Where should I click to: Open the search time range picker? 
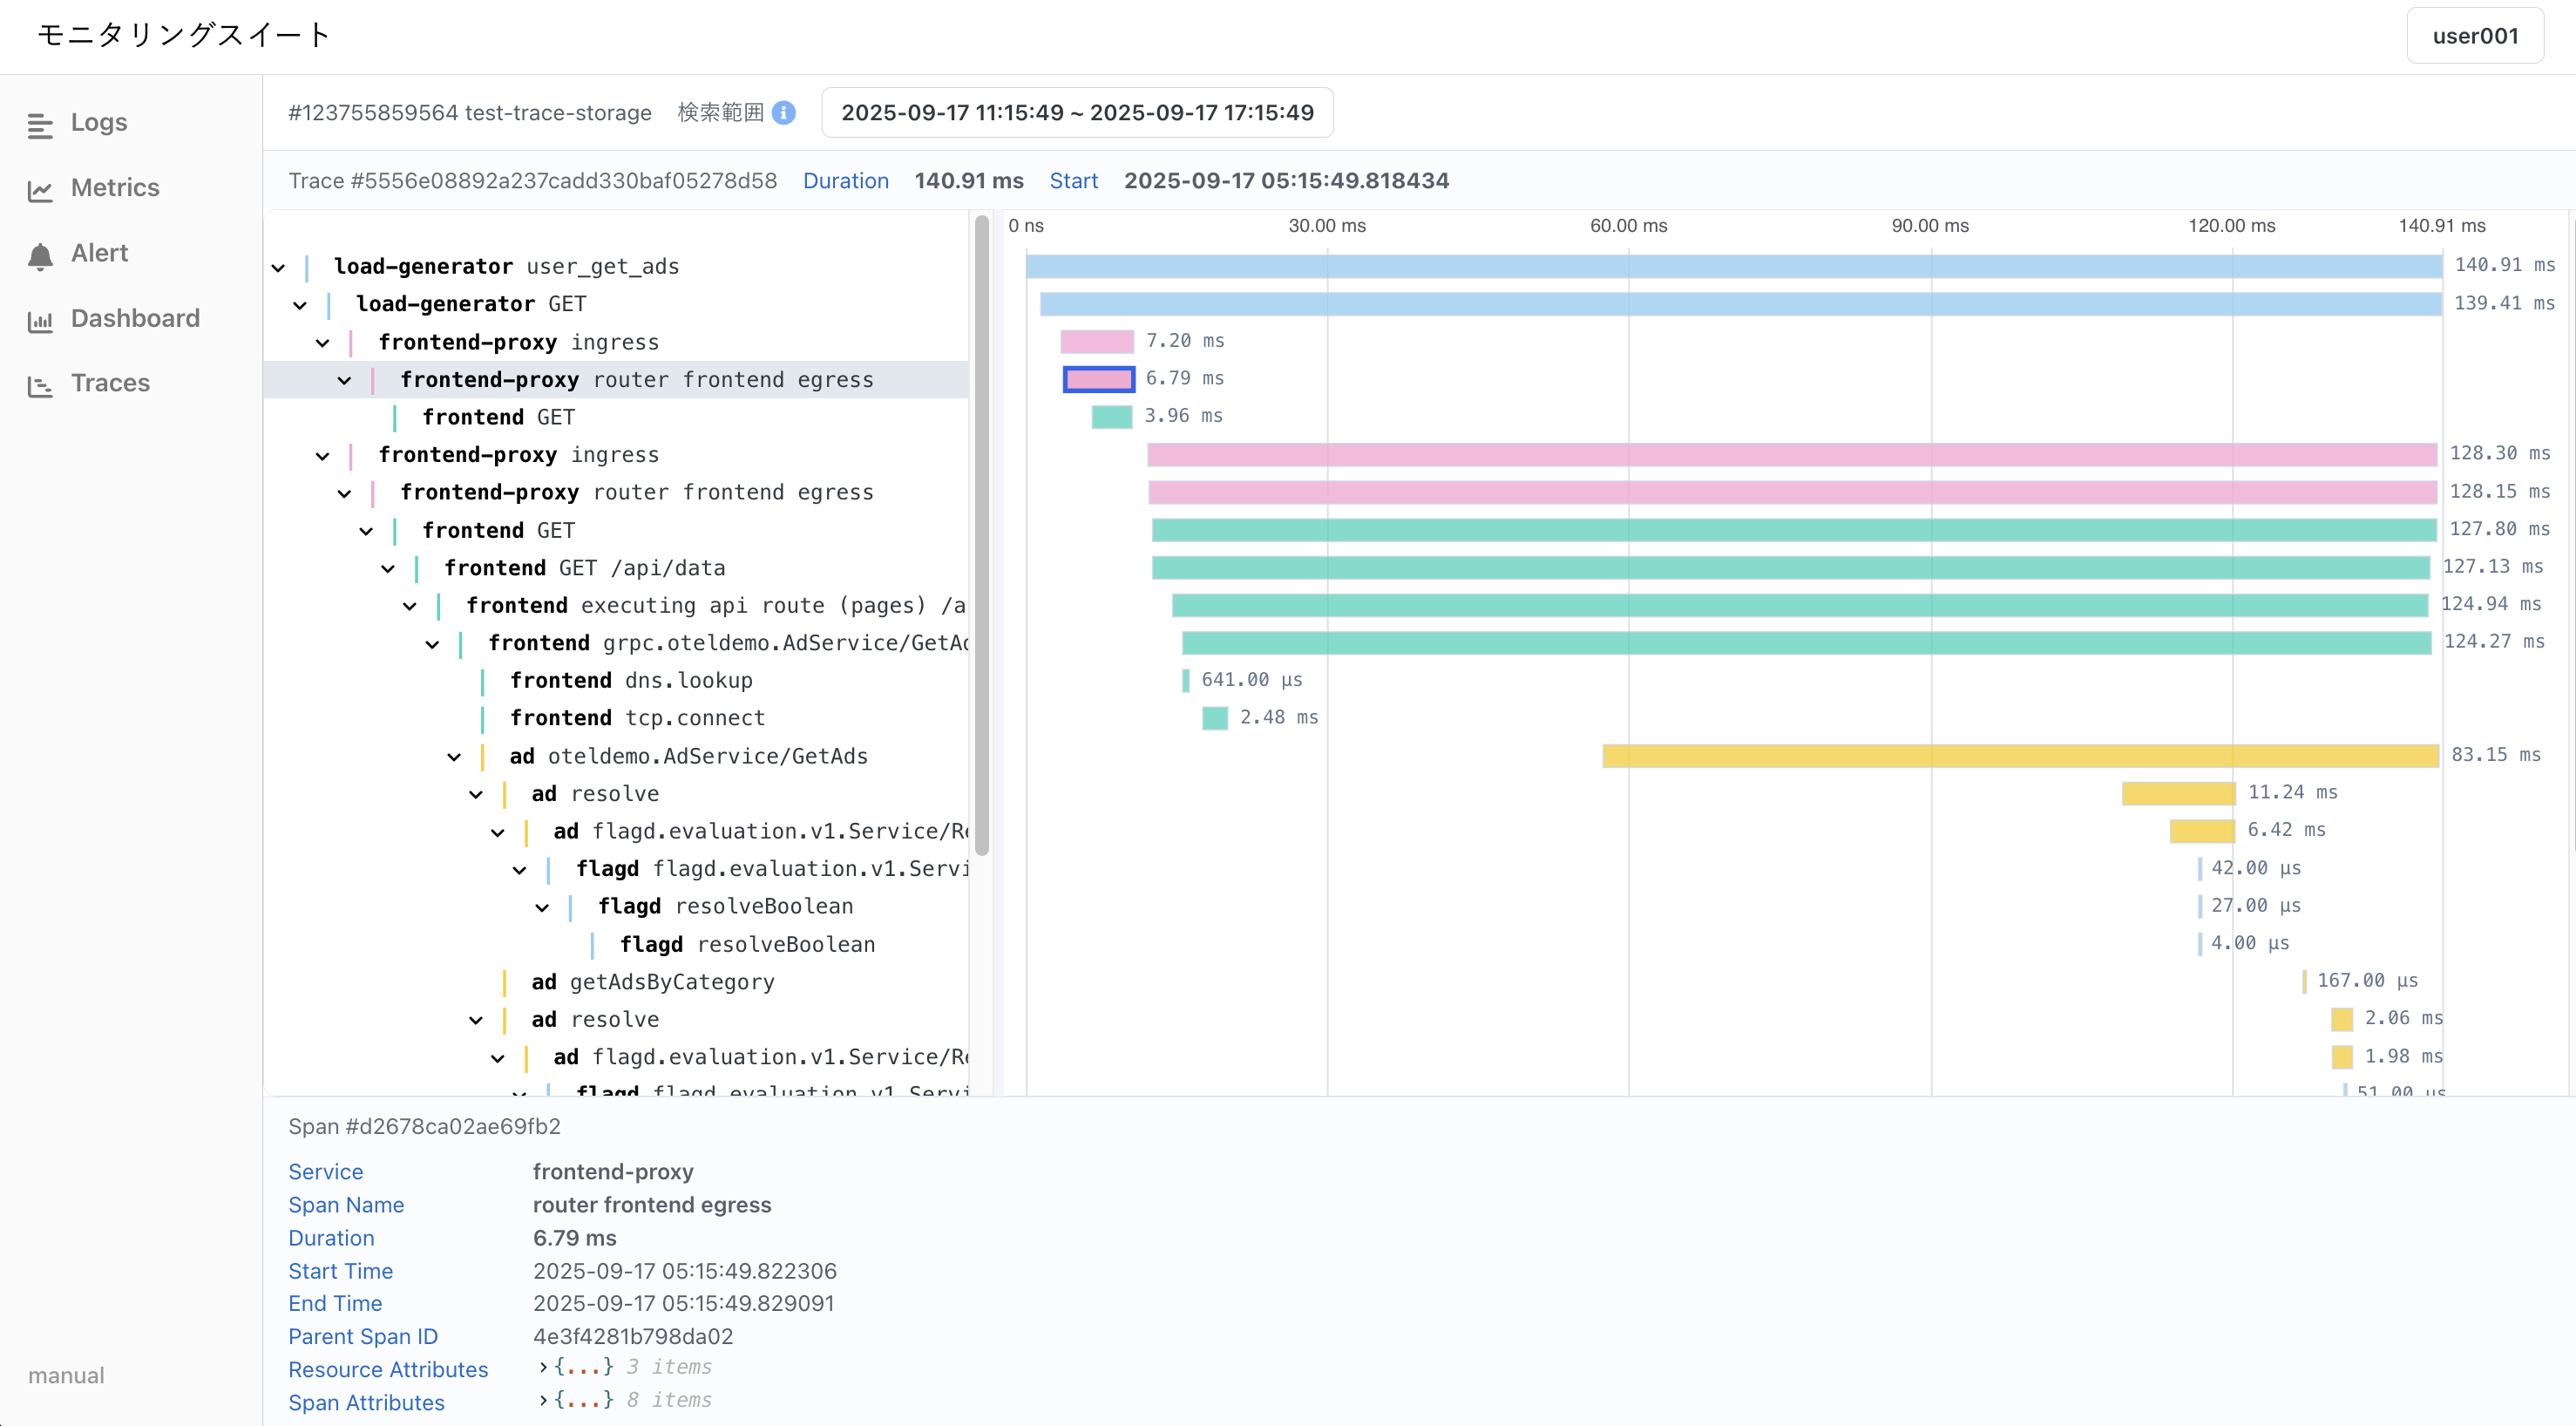point(1077,113)
